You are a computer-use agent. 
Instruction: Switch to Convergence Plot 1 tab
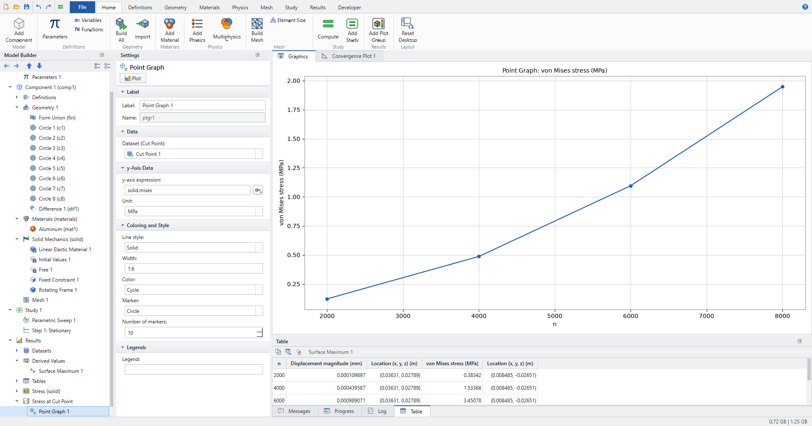[x=349, y=56]
